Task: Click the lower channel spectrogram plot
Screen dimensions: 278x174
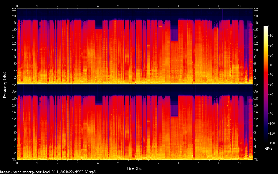Action: point(135,122)
